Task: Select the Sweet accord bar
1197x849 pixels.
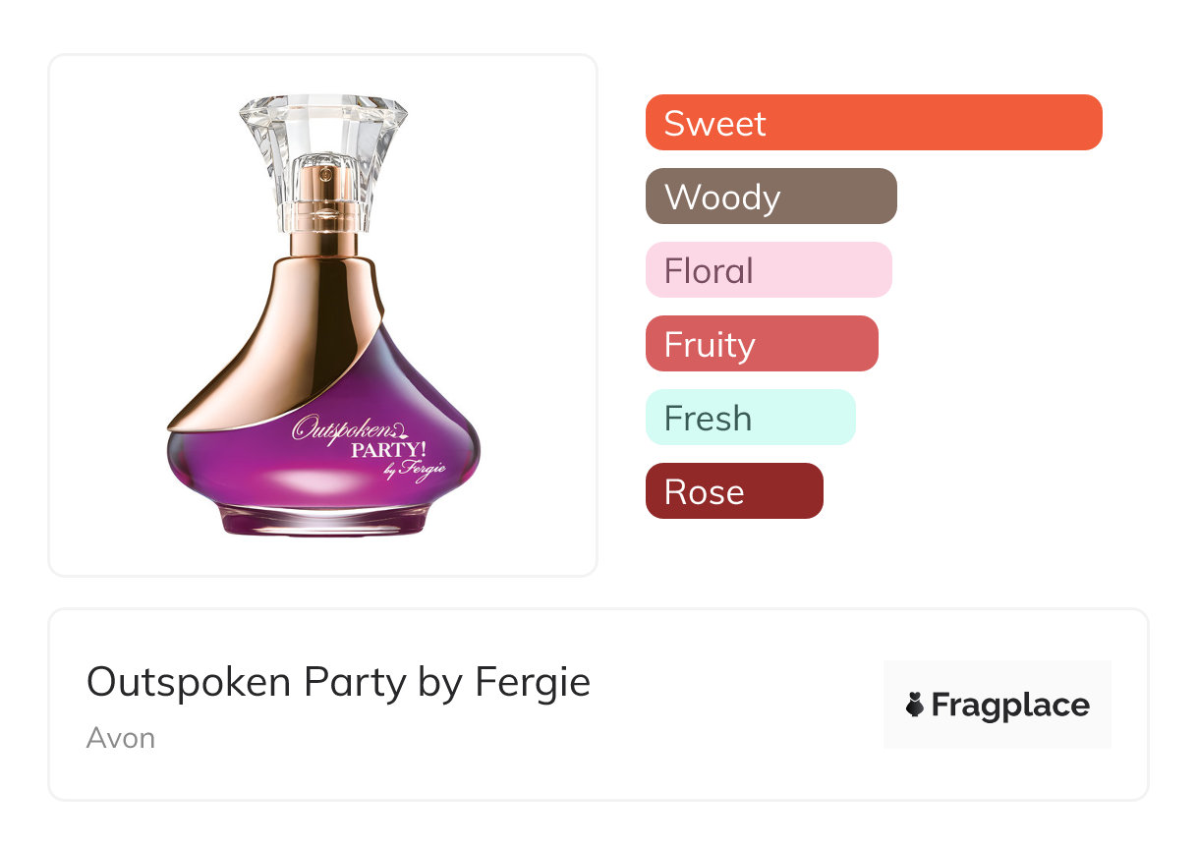Action: click(873, 123)
